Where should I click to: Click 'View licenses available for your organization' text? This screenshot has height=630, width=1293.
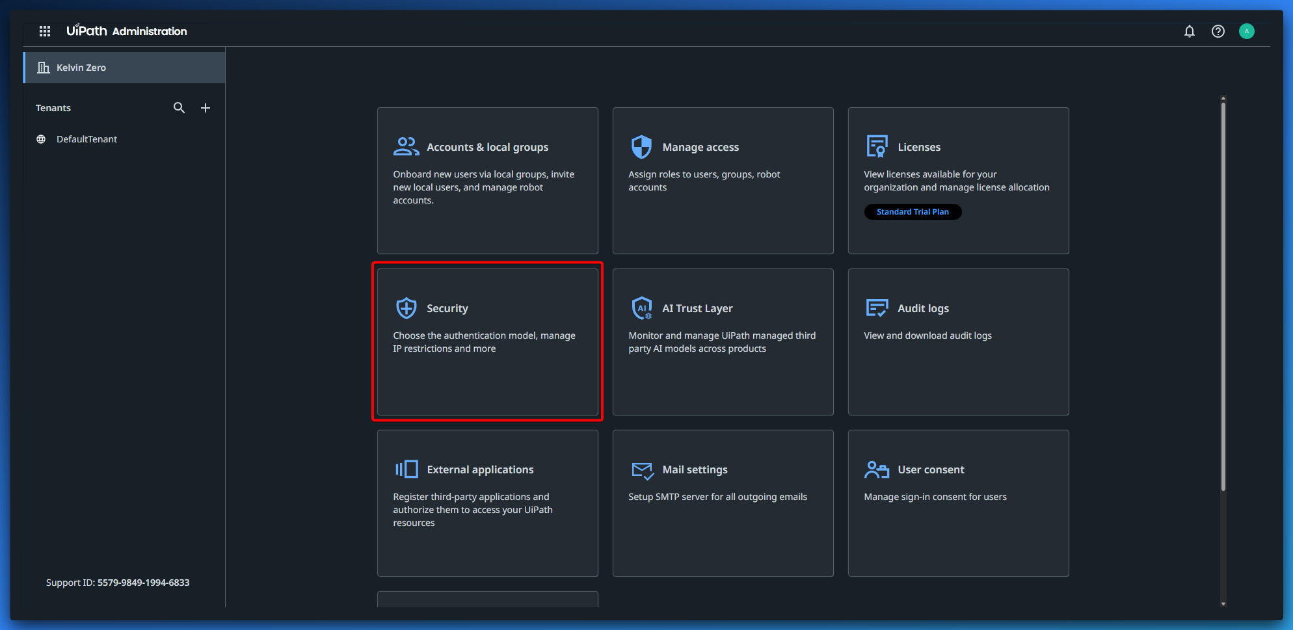957,181
